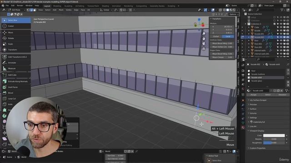
Task: Open the Vertex menu
Action: pos(69,10)
